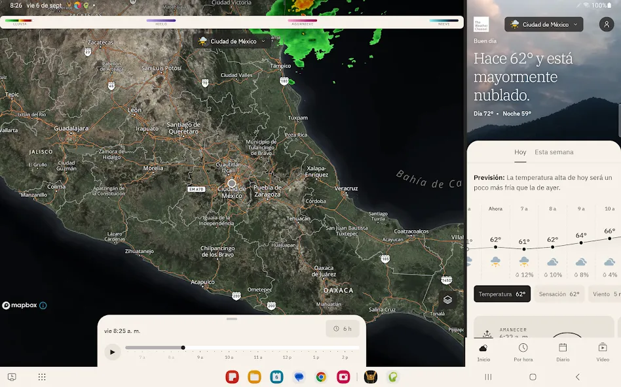This screenshot has height=387, width=621.
Task: Select the 7 a hourly forecast column
Action: click(524, 241)
